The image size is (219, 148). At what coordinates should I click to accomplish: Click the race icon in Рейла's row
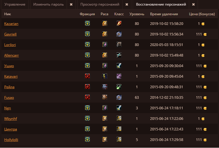[x=104, y=87]
